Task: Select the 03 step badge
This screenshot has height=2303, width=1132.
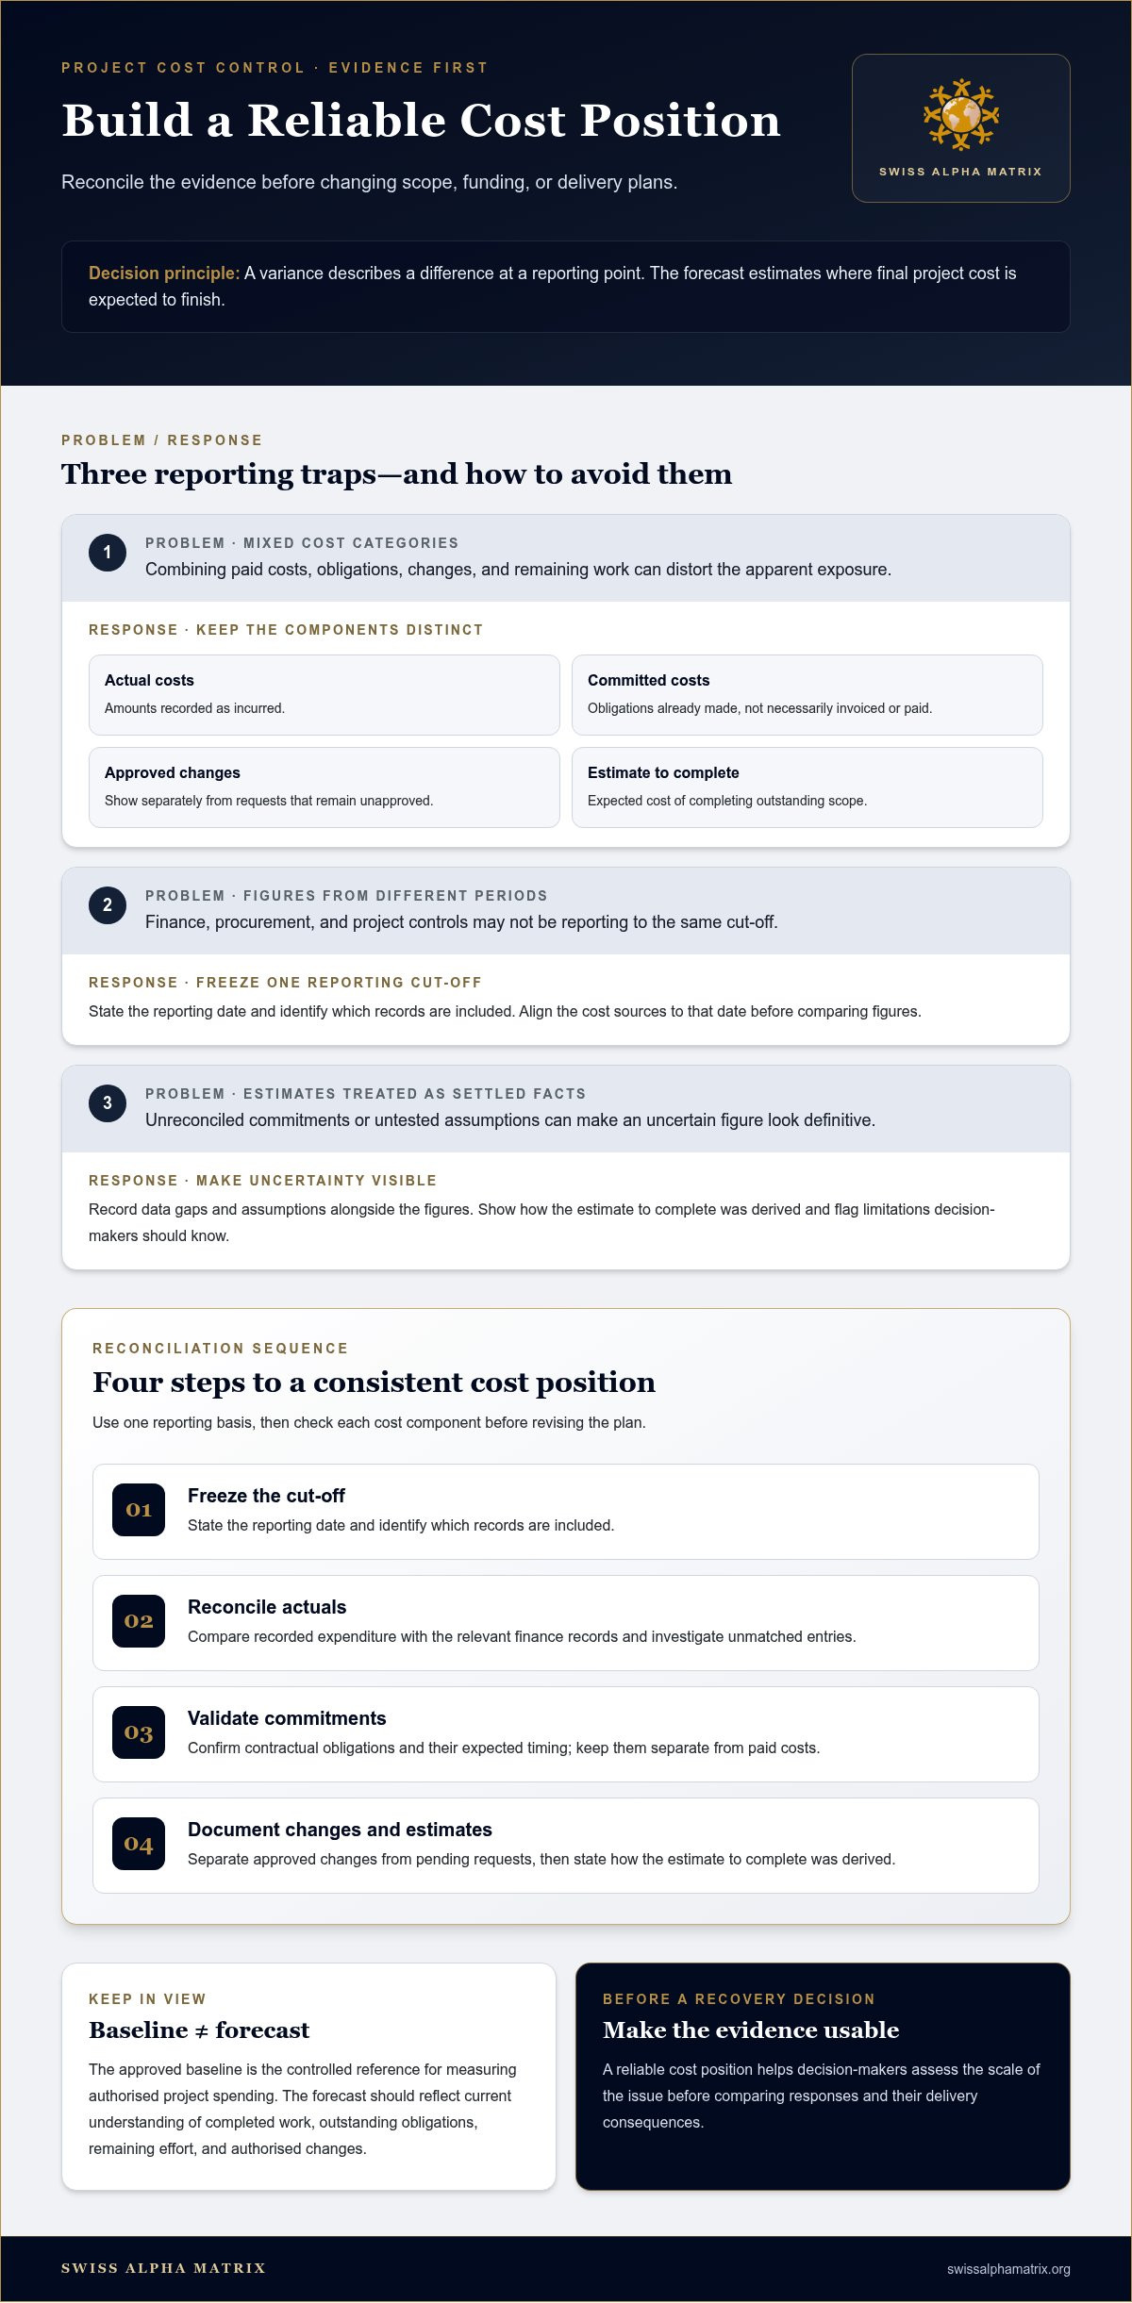Action: pos(139,1732)
